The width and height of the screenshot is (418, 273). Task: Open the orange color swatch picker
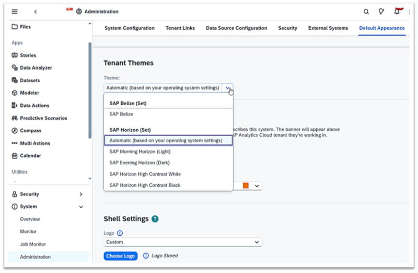click(251, 186)
